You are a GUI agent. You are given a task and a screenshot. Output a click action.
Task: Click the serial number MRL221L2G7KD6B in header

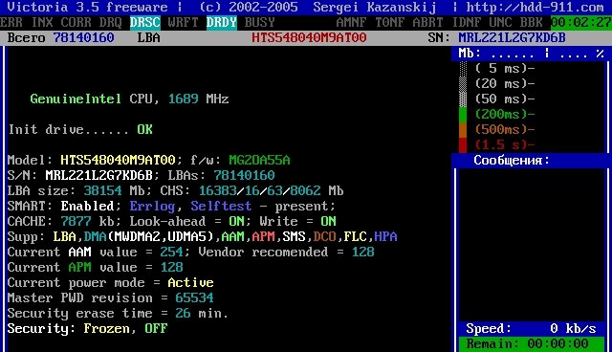512,38
